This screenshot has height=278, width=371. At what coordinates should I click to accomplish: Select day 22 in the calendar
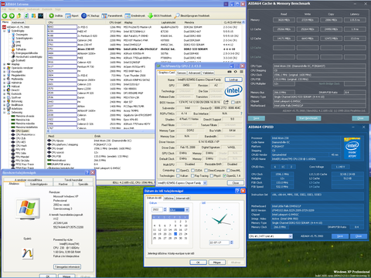pyautogui.click(x=175, y=234)
